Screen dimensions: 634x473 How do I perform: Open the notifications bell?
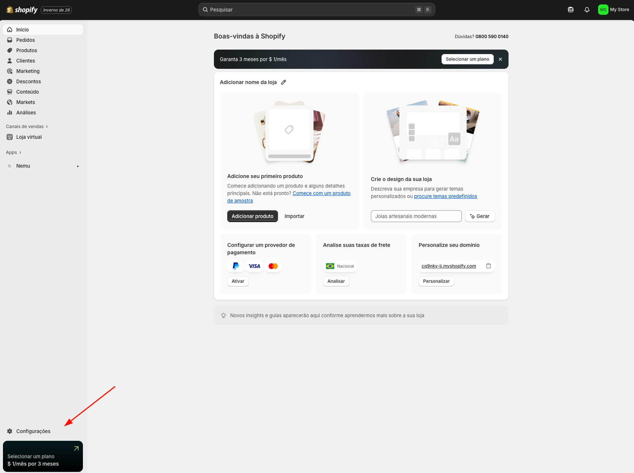pos(587,10)
